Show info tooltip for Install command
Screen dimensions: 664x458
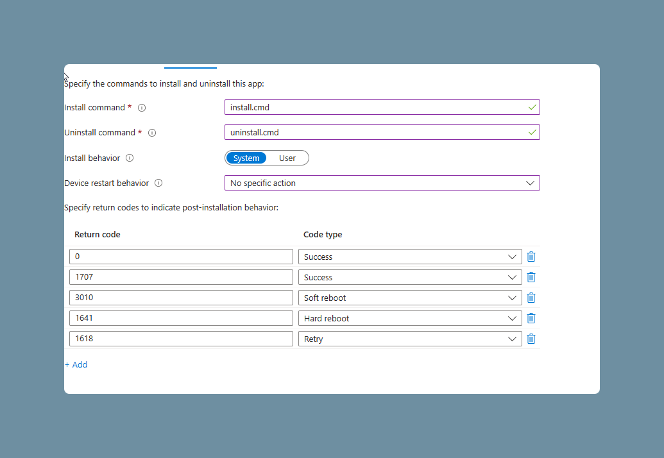[x=142, y=108]
